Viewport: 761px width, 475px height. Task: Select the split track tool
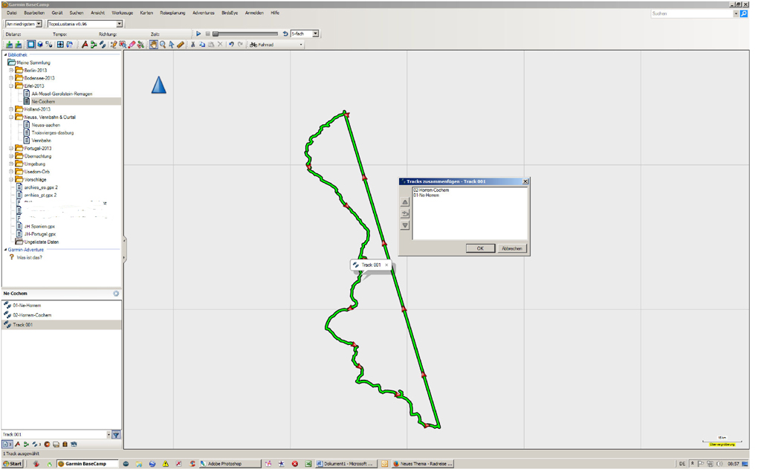click(140, 45)
